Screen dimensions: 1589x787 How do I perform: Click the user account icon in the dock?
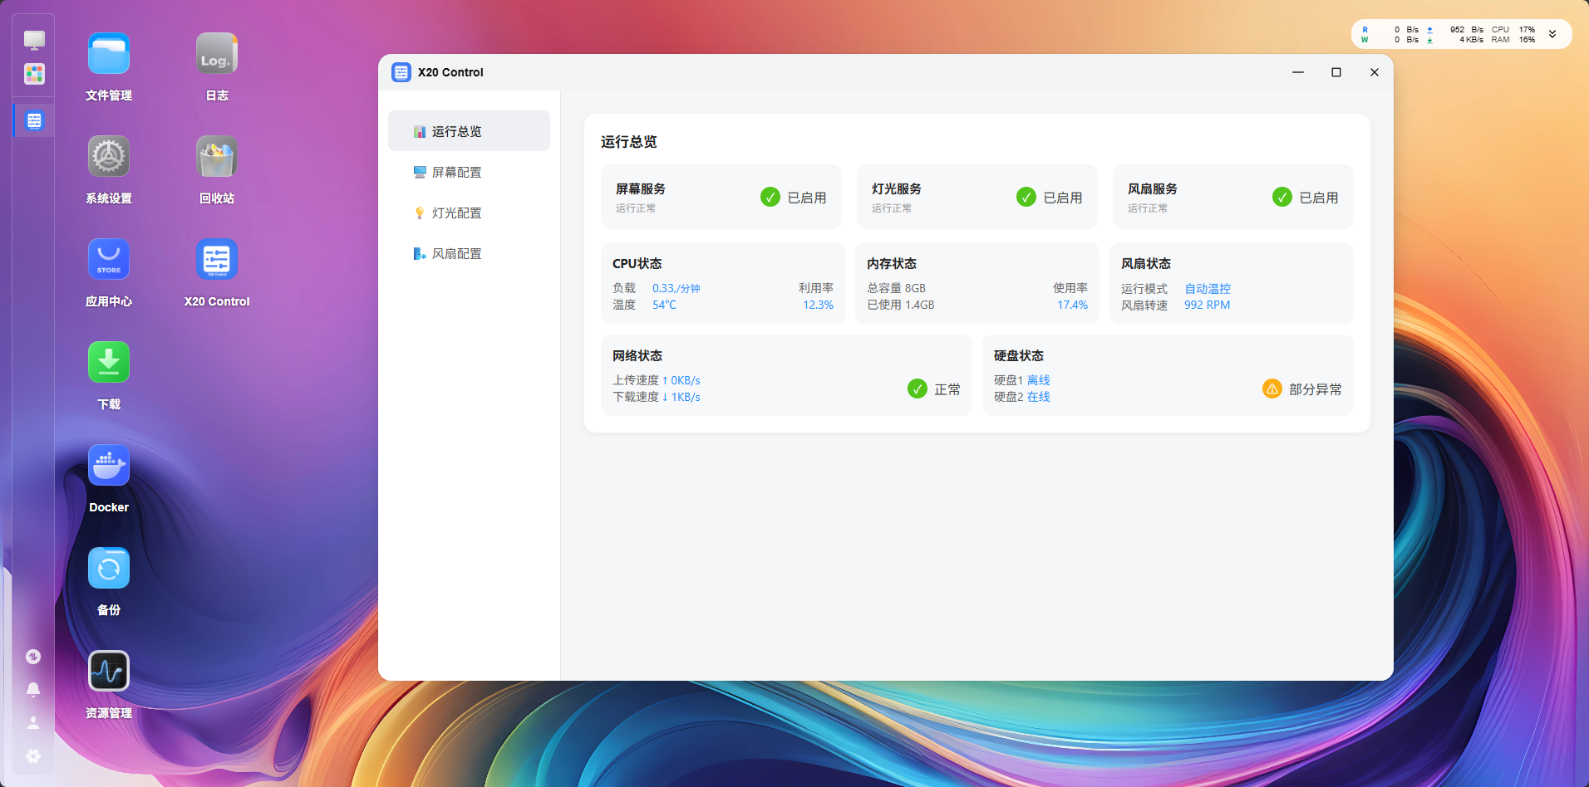tap(33, 723)
